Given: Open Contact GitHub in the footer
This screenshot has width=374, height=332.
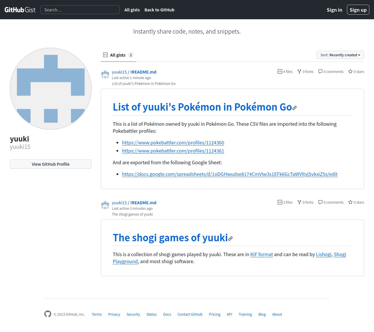Looking at the screenshot, I should 190,314.
